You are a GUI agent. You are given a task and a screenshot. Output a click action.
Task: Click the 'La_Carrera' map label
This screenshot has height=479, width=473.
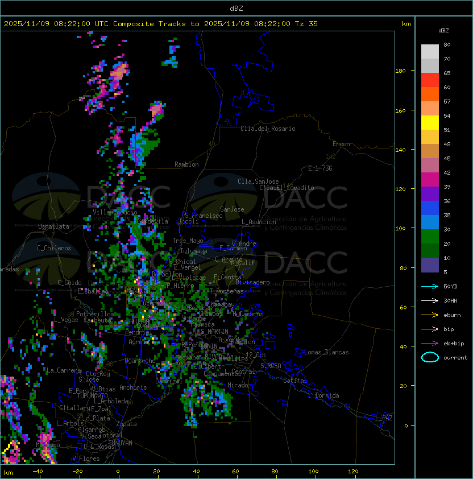pyautogui.click(x=64, y=370)
